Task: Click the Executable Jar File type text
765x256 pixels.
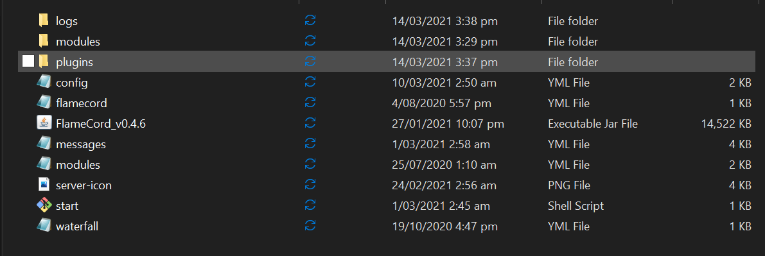Action: coord(593,124)
